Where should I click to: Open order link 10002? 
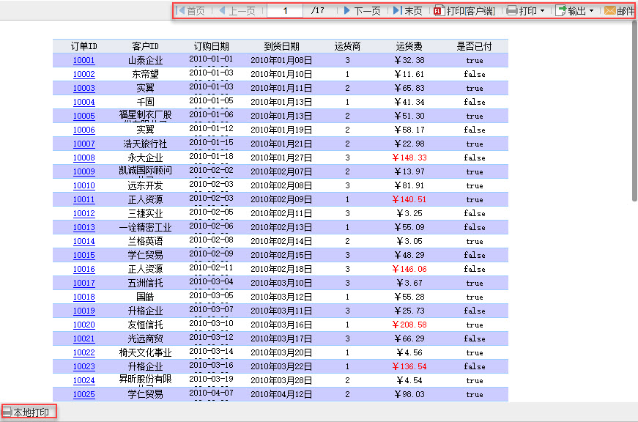point(84,74)
